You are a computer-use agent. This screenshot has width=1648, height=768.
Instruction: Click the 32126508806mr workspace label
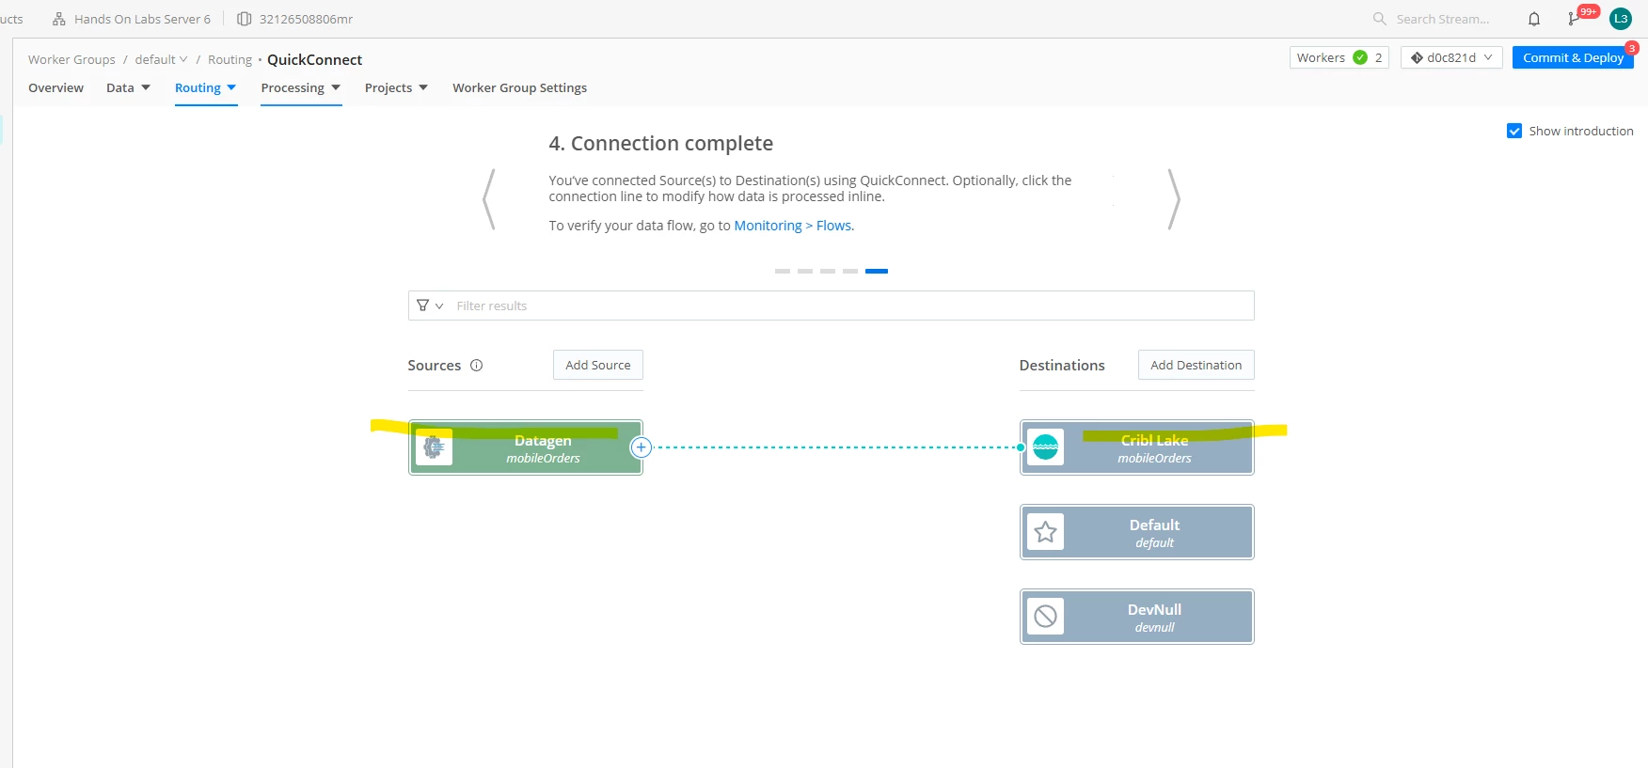[306, 19]
